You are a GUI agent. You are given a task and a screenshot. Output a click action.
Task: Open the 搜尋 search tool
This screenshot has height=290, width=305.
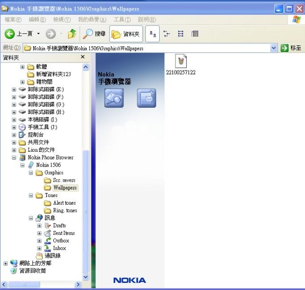pyautogui.click(x=94, y=34)
